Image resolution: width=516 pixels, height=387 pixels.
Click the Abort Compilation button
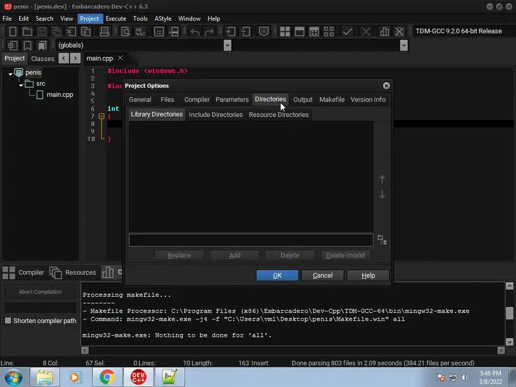point(40,292)
